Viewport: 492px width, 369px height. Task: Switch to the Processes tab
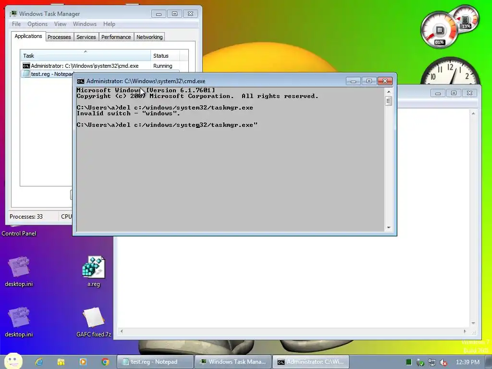click(59, 37)
